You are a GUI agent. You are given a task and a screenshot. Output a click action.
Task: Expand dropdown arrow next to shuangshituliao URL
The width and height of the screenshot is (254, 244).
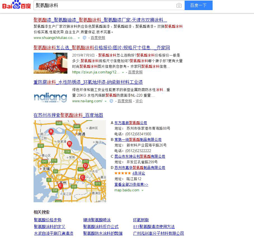(79, 38)
